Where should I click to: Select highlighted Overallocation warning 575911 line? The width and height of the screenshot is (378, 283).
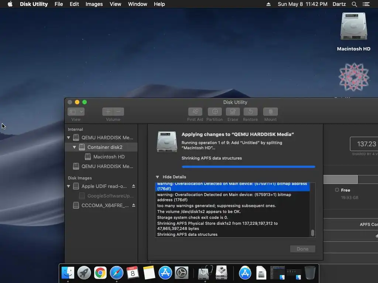[233, 187]
